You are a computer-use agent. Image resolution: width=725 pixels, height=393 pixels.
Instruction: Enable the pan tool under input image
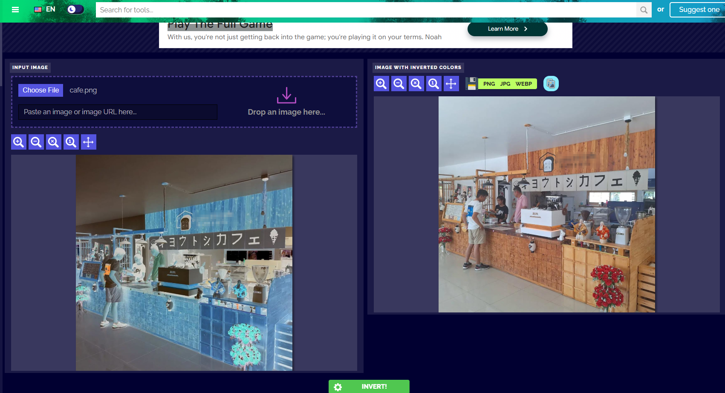click(88, 142)
